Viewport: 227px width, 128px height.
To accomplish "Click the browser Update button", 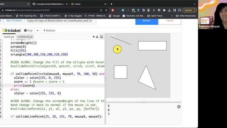I will tap(189, 10).
